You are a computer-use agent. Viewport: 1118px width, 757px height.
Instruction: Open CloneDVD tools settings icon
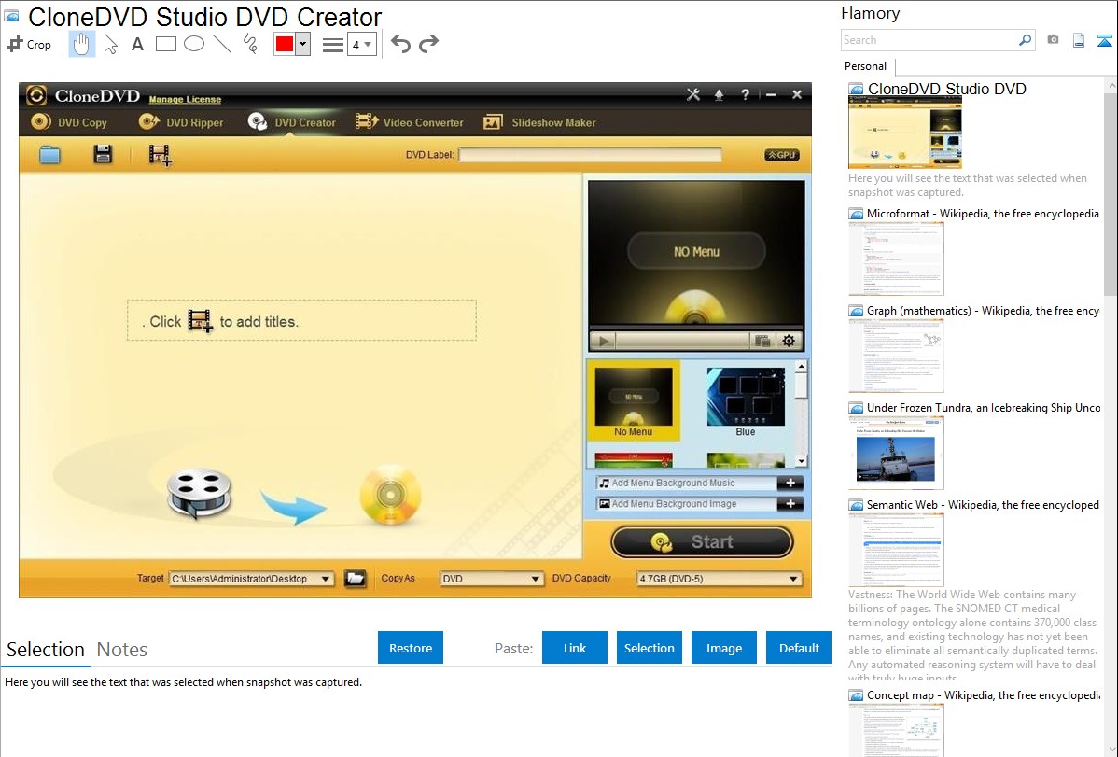tap(693, 94)
